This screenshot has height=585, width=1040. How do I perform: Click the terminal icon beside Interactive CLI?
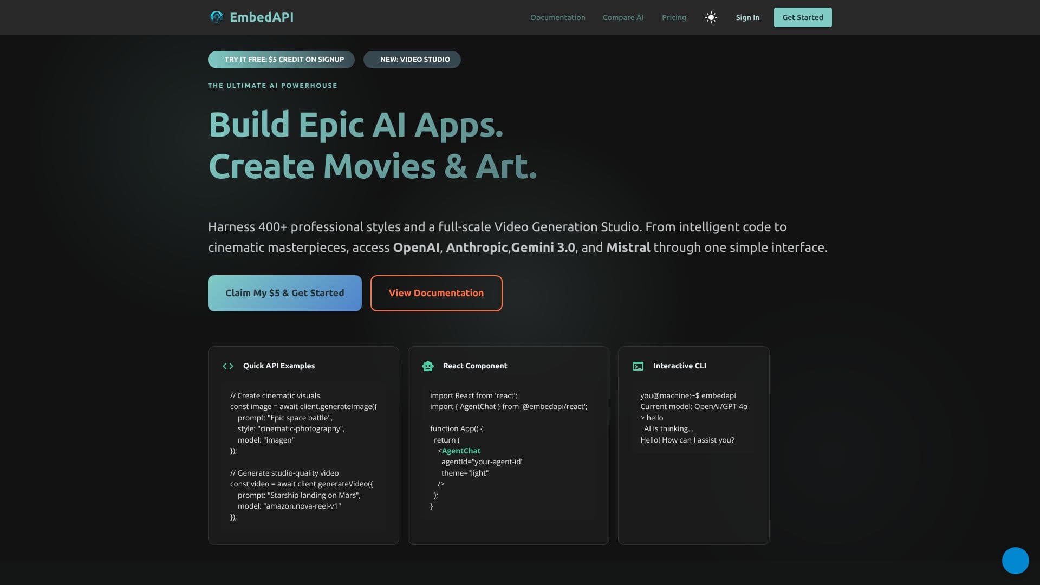pyautogui.click(x=638, y=366)
